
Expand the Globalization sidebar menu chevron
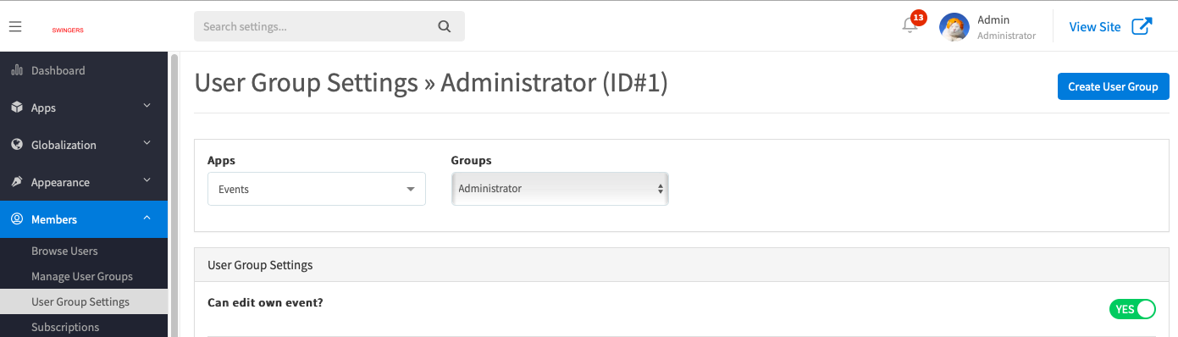tap(147, 143)
